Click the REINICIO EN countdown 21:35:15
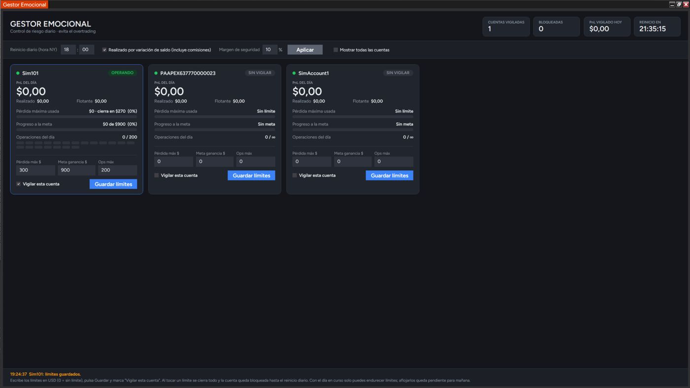The image size is (690, 388). point(653,29)
